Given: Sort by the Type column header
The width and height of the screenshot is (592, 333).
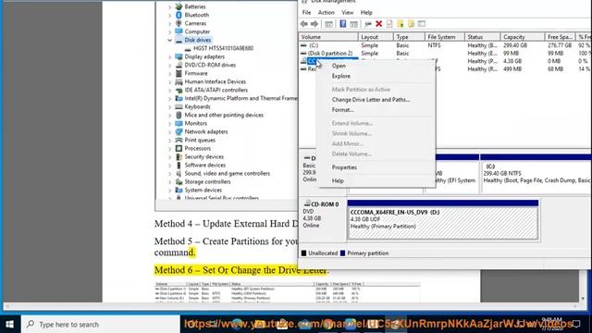Looking at the screenshot, I should click(409, 37).
